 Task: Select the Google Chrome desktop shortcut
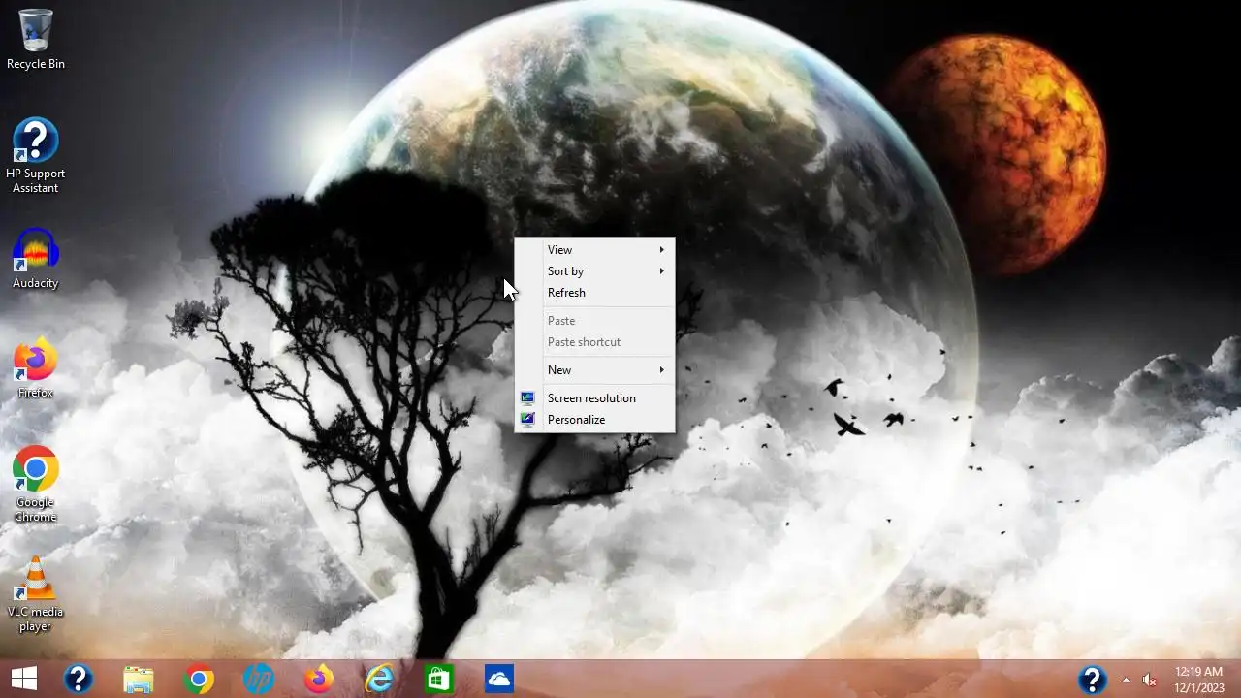pos(36,485)
